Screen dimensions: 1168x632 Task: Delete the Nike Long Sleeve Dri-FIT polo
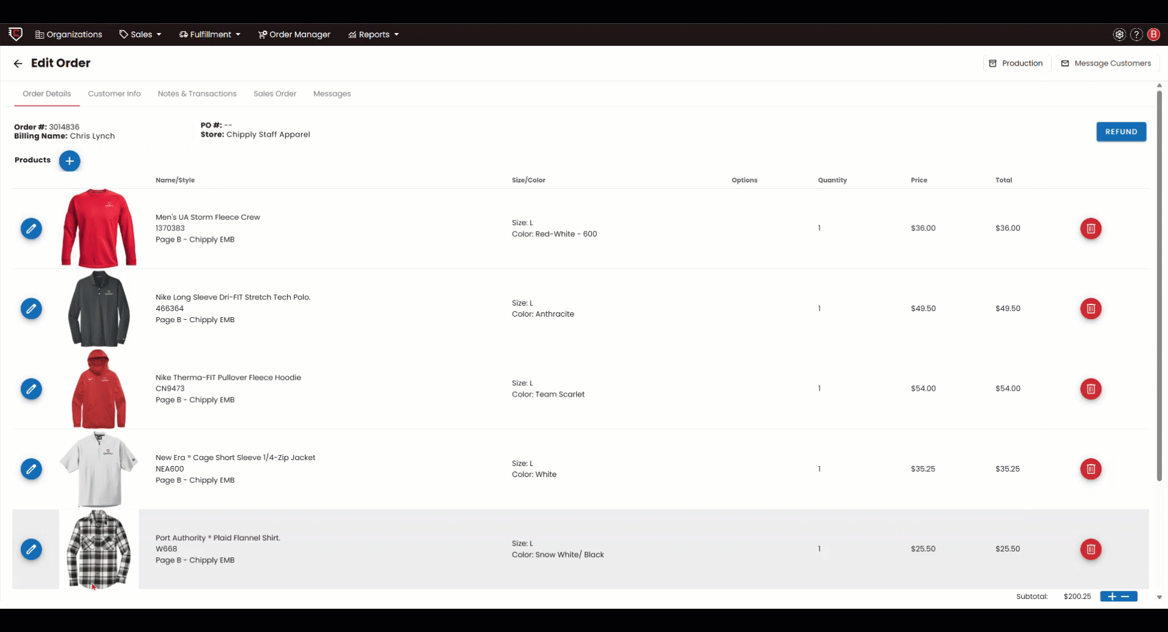click(1091, 309)
